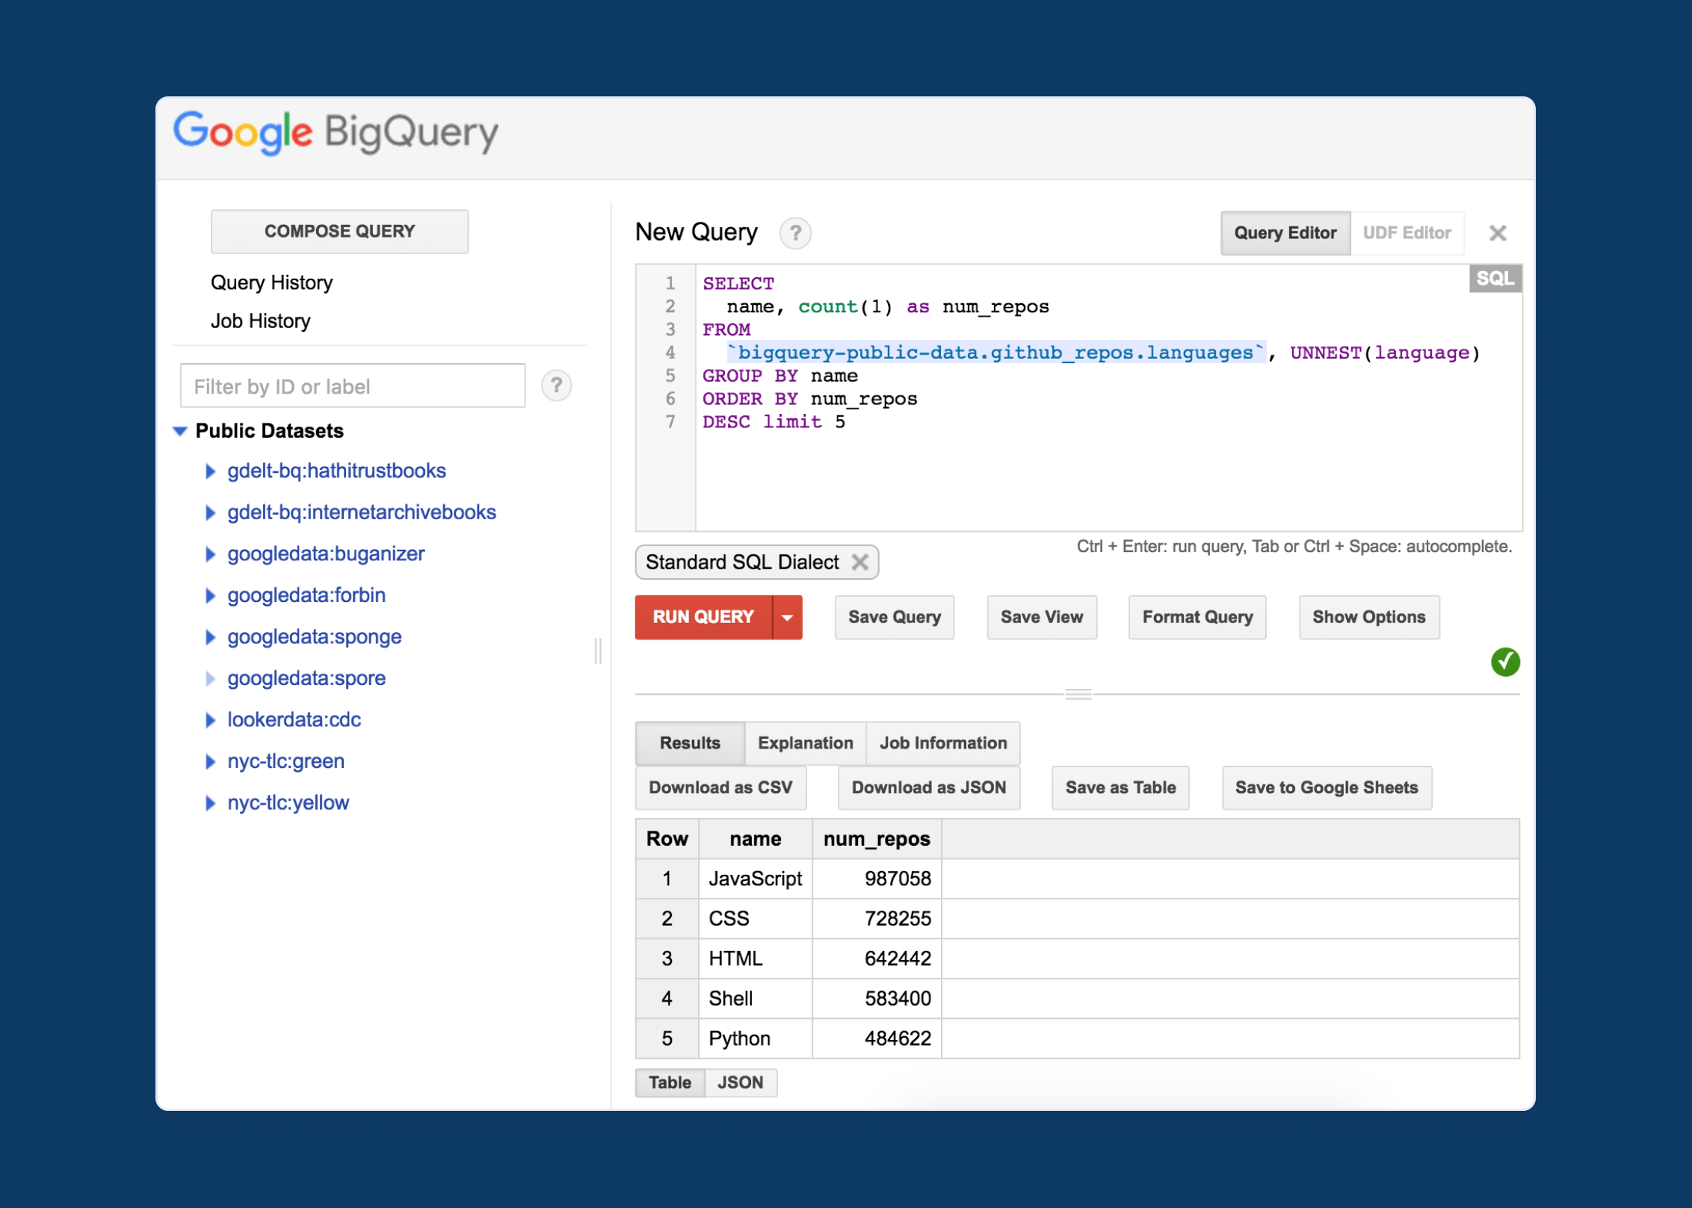The height and width of the screenshot is (1208, 1692).
Task: Click the help icon beside the filter field
Action: tap(556, 386)
